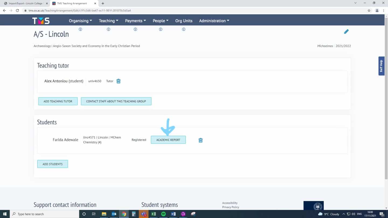Click the pencil edit icon
The height and width of the screenshot is (218, 388).
pyautogui.click(x=346, y=32)
